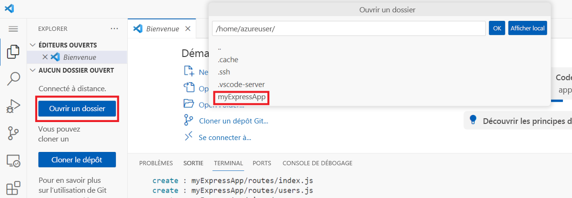
Task: Close Bienvenue in open editors list
Action: click(45, 57)
